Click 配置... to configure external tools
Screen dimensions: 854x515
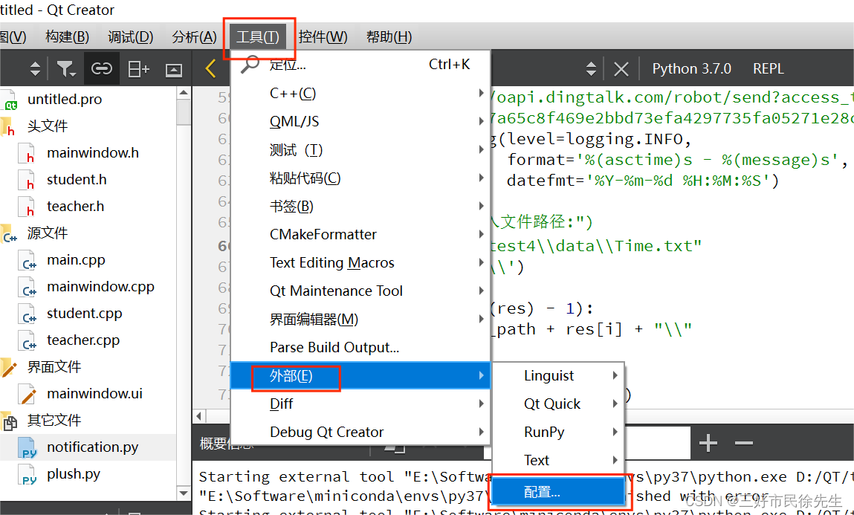tap(558, 492)
